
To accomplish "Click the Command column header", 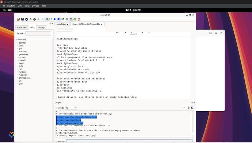I will [x=34, y=39].
